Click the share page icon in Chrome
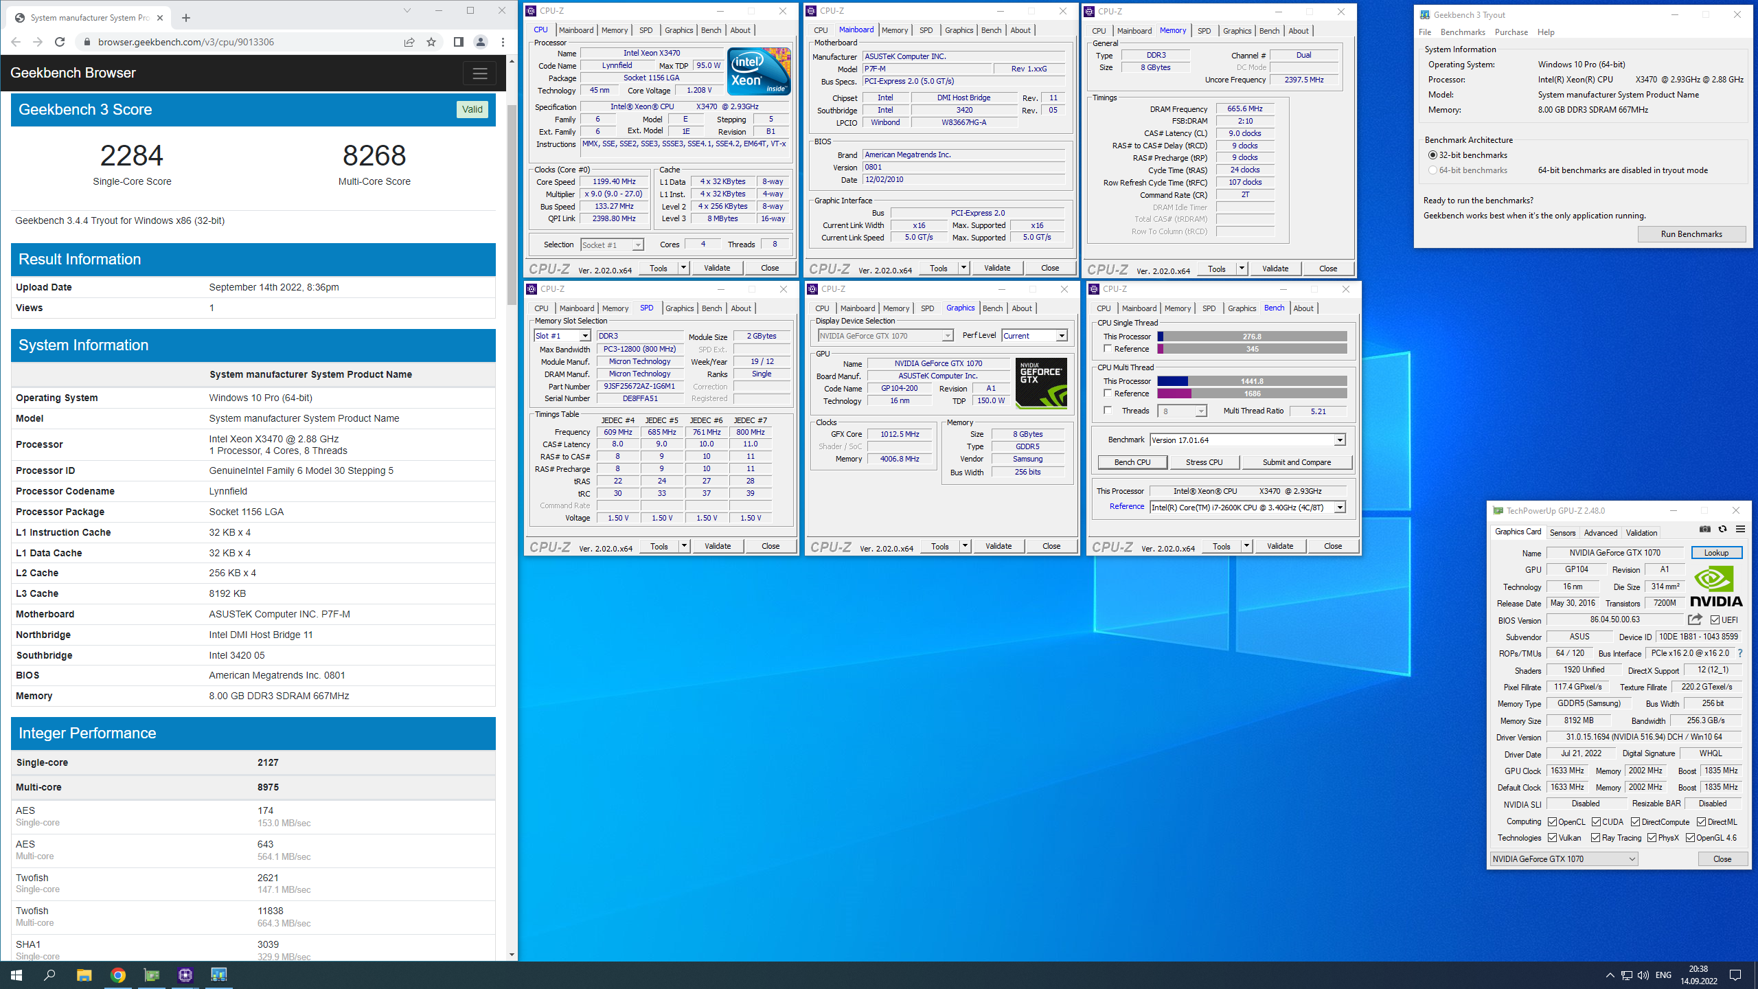The image size is (1758, 989). pos(409,42)
